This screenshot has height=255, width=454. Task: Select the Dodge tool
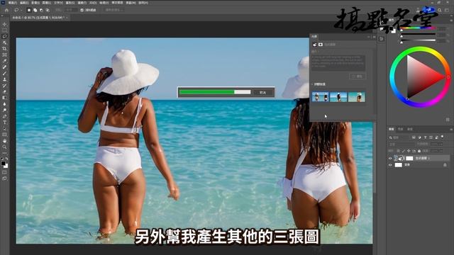pos(4,110)
